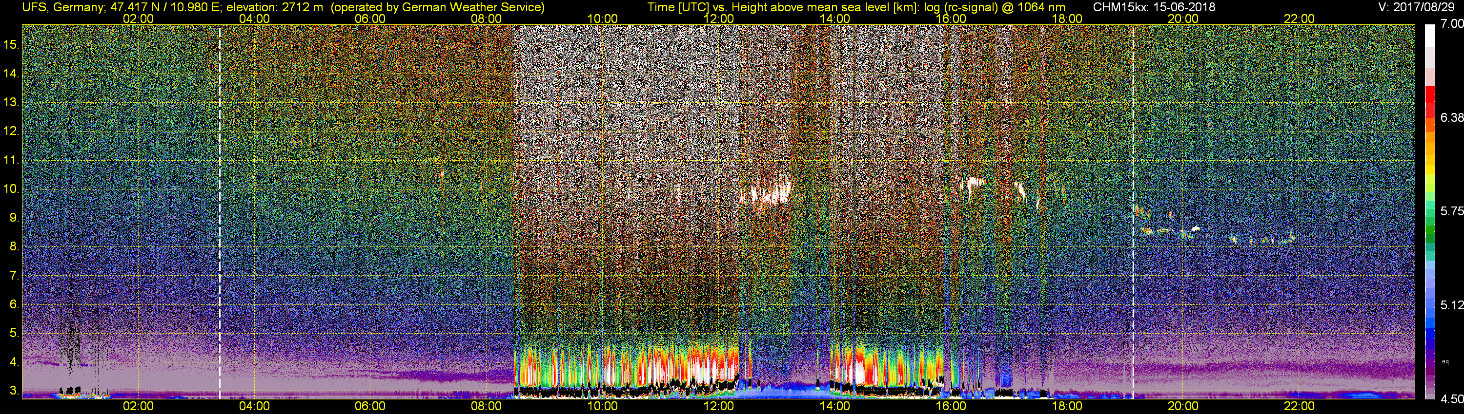The height and width of the screenshot is (414, 1464).
Task: Click the "10:00" label on top time axis
Action: coord(602,19)
